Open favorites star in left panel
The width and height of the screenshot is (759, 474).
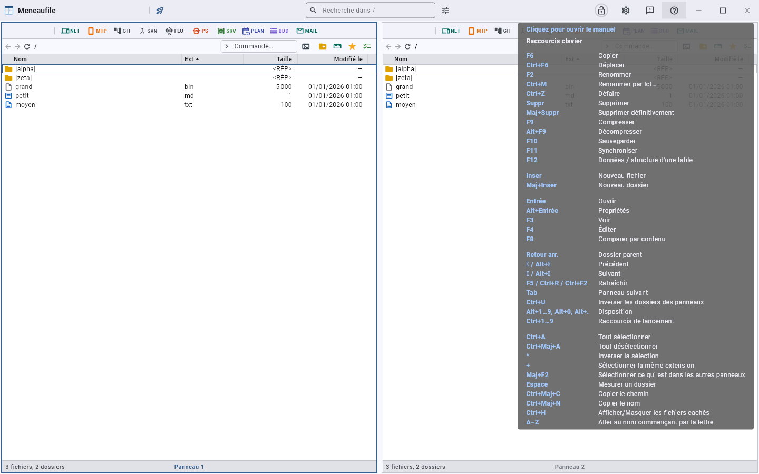(x=352, y=46)
